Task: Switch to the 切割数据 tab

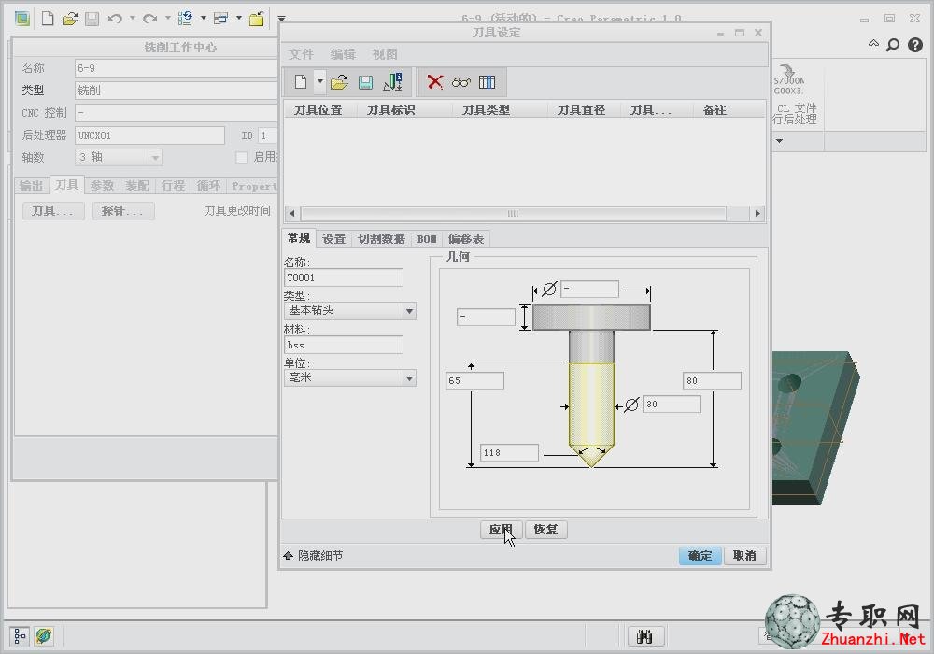Action: pos(381,239)
